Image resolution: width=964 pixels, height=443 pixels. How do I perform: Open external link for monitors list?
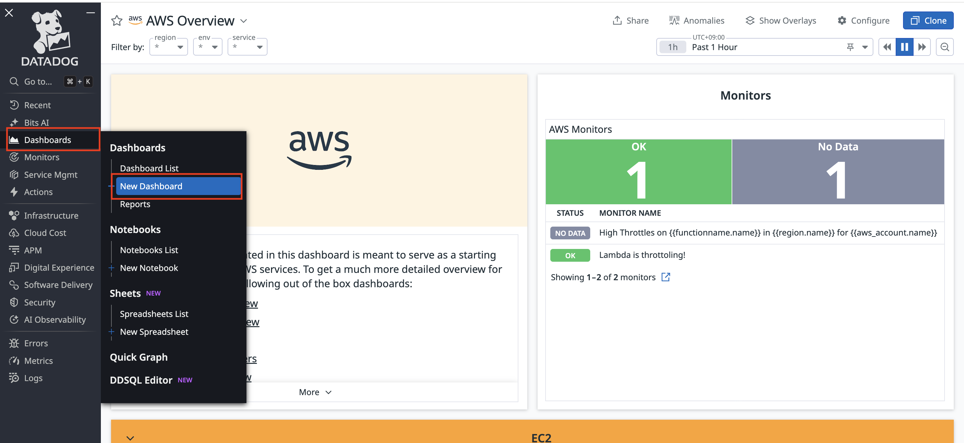click(x=665, y=277)
